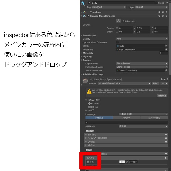Expand the Additional Settings foldout
This screenshot has width=171, height=171.
pos(81,74)
